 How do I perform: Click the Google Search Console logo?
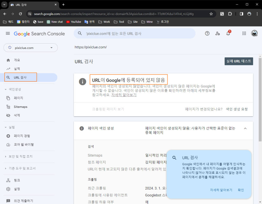[39, 34]
